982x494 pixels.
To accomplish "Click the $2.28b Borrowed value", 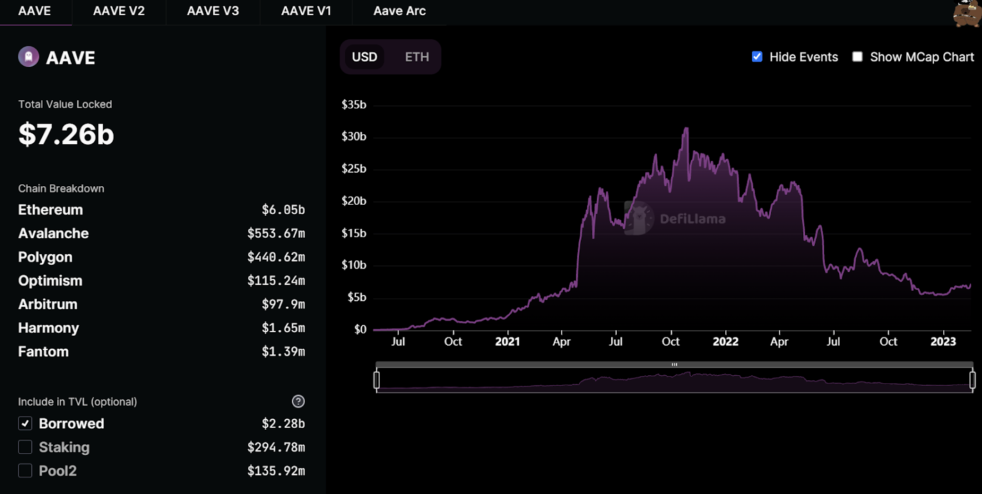I will tap(283, 423).
